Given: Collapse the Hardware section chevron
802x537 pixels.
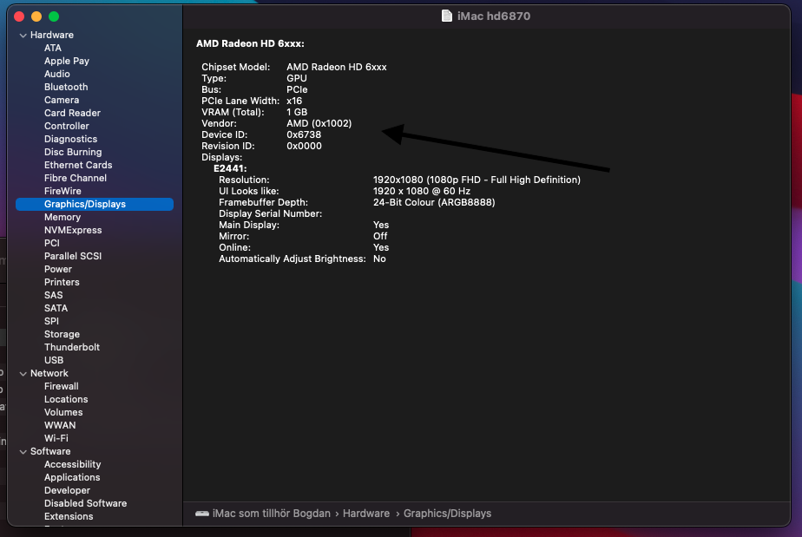Looking at the screenshot, I should click(23, 36).
